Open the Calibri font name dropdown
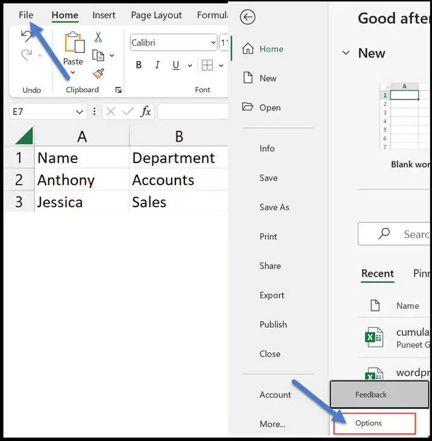 pyautogui.click(x=213, y=42)
